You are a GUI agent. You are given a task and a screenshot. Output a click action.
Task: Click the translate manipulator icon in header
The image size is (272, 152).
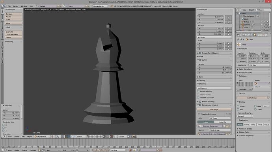point(69,137)
